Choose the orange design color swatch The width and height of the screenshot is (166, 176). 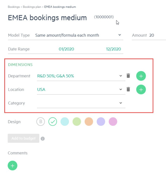[89, 122]
